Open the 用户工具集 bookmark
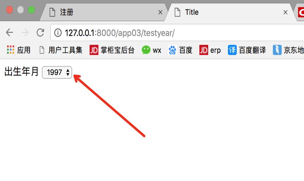The height and width of the screenshot is (181, 304). coord(61,50)
